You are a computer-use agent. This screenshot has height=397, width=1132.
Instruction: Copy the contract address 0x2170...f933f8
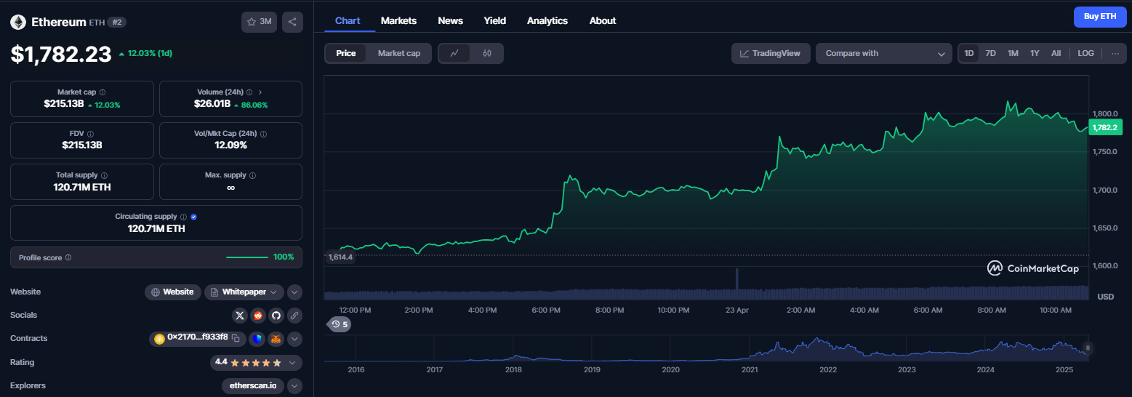pos(236,338)
